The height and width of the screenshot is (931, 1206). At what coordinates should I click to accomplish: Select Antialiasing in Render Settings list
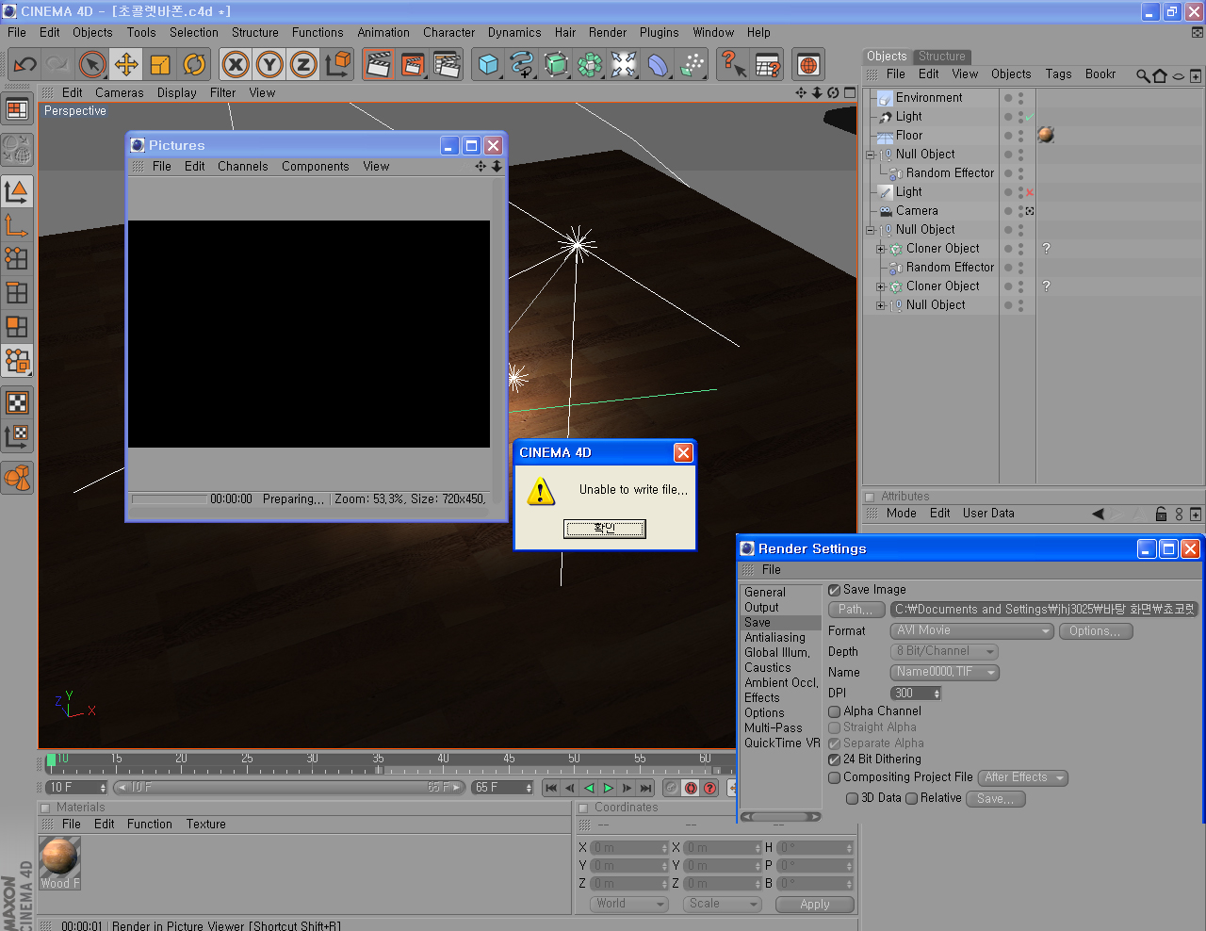[775, 638]
